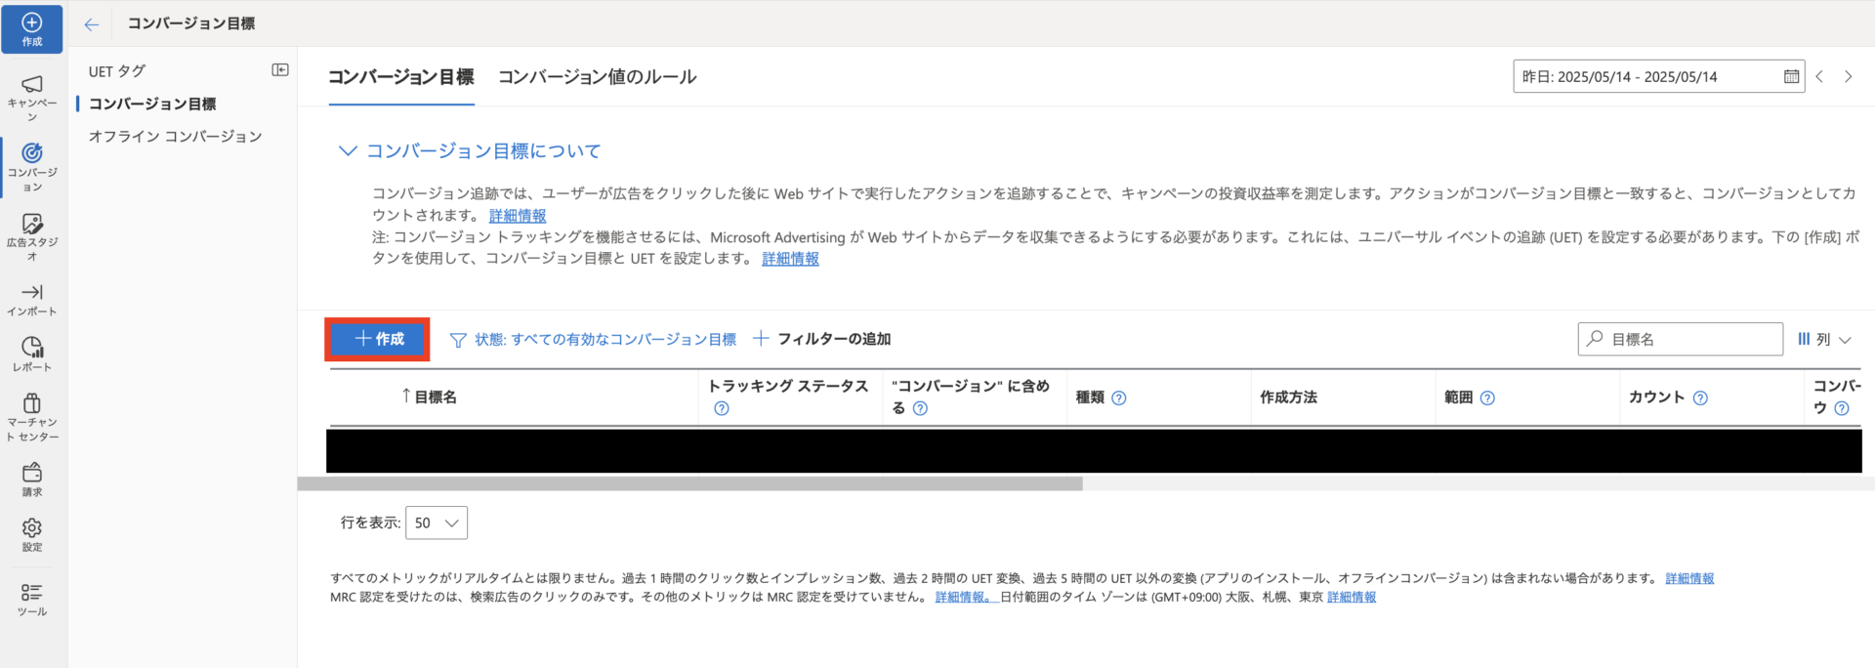The height and width of the screenshot is (668, 1875).
Task: Open the 設定 gear icon
Action: click(32, 527)
